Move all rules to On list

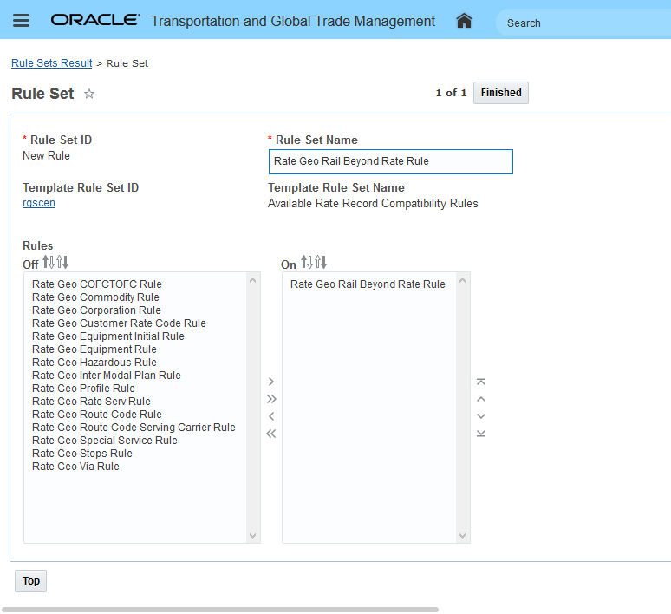tap(271, 399)
